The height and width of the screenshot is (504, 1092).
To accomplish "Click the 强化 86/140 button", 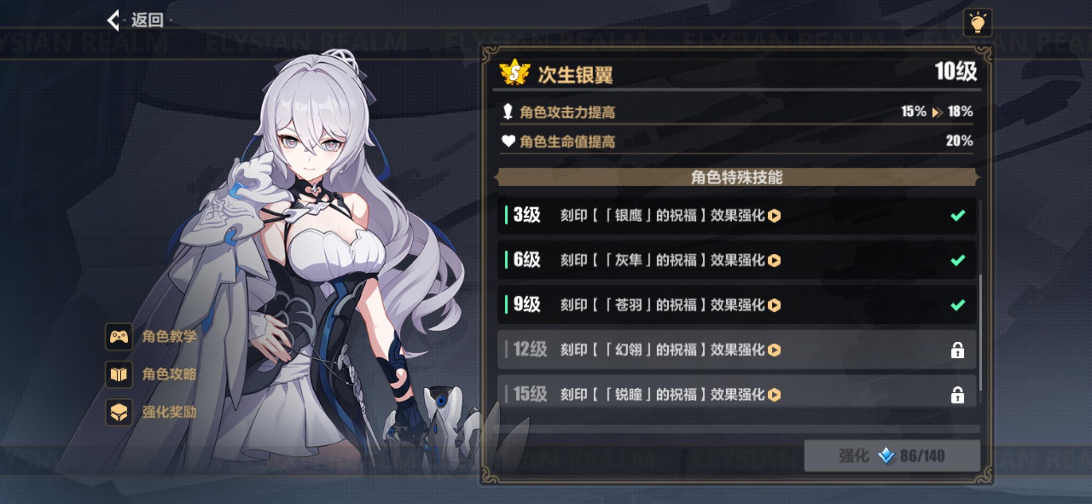I will pyautogui.click(x=892, y=455).
